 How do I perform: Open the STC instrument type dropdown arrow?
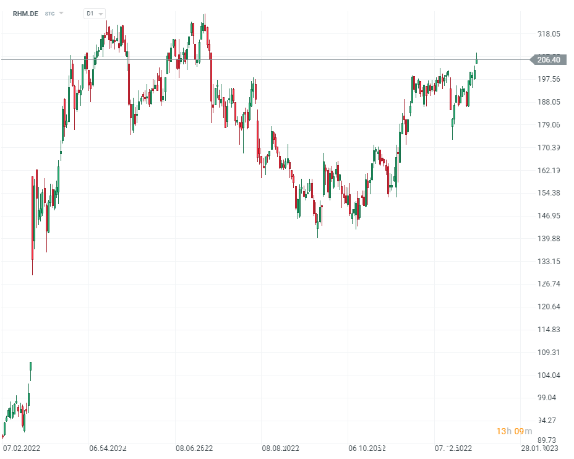(61, 13)
